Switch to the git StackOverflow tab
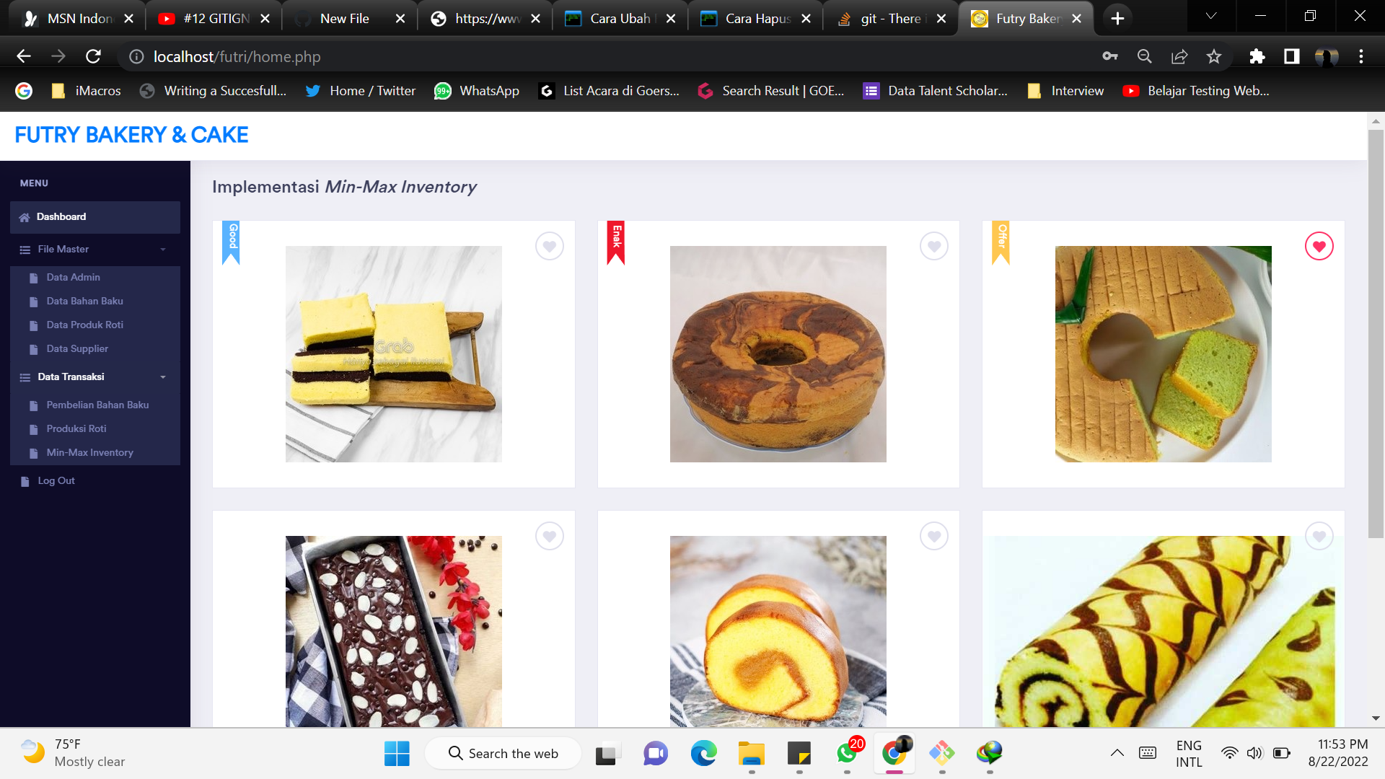 [886, 18]
